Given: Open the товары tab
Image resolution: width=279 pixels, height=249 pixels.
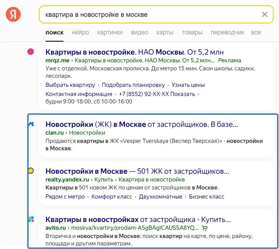Looking at the screenshot, I should 192,32.
